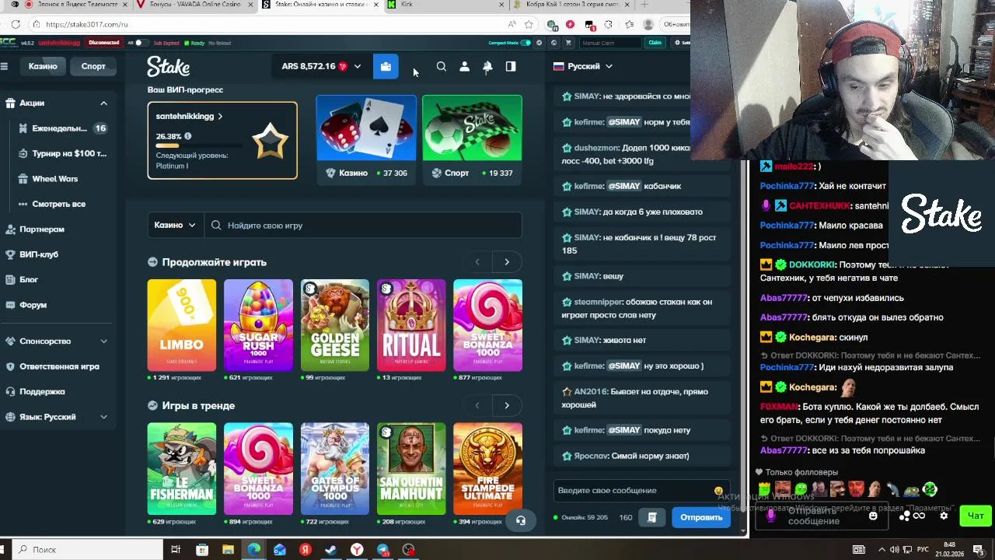Previous arrow in Игры в тренде carousel
995x560 pixels.
pyautogui.click(x=477, y=405)
